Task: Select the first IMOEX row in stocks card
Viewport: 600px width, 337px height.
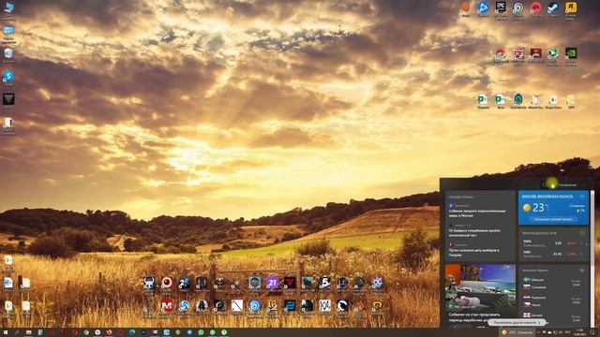Action: pyautogui.click(x=552, y=243)
